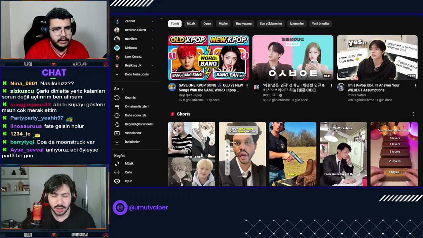Click the Beşiktaş JK channel avatar
The height and width of the screenshot is (238, 423).
click(117, 65)
